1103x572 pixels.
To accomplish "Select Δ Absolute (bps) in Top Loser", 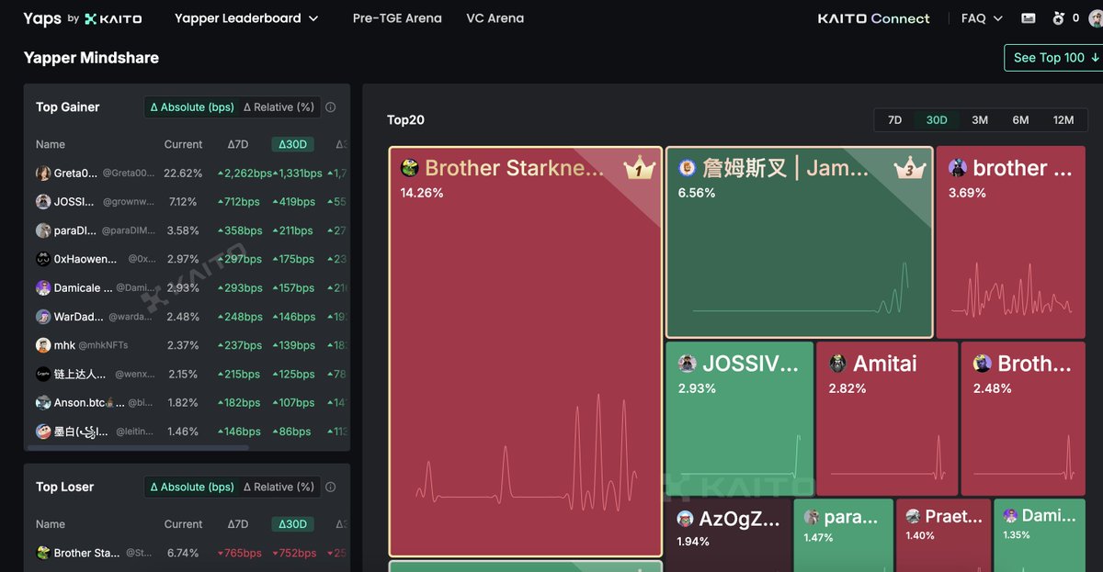I will pyautogui.click(x=192, y=488).
